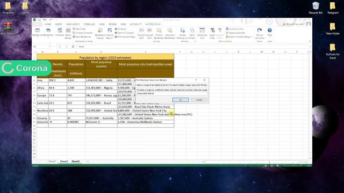Screen dimensions: 344x193
Task: Select the Programs desktop folder
Action: pyautogui.click(x=8, y=8)
